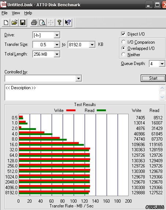Click inside the Description text box
The height and width of the screenshot is (210, 166).
[x=82, y=93]
